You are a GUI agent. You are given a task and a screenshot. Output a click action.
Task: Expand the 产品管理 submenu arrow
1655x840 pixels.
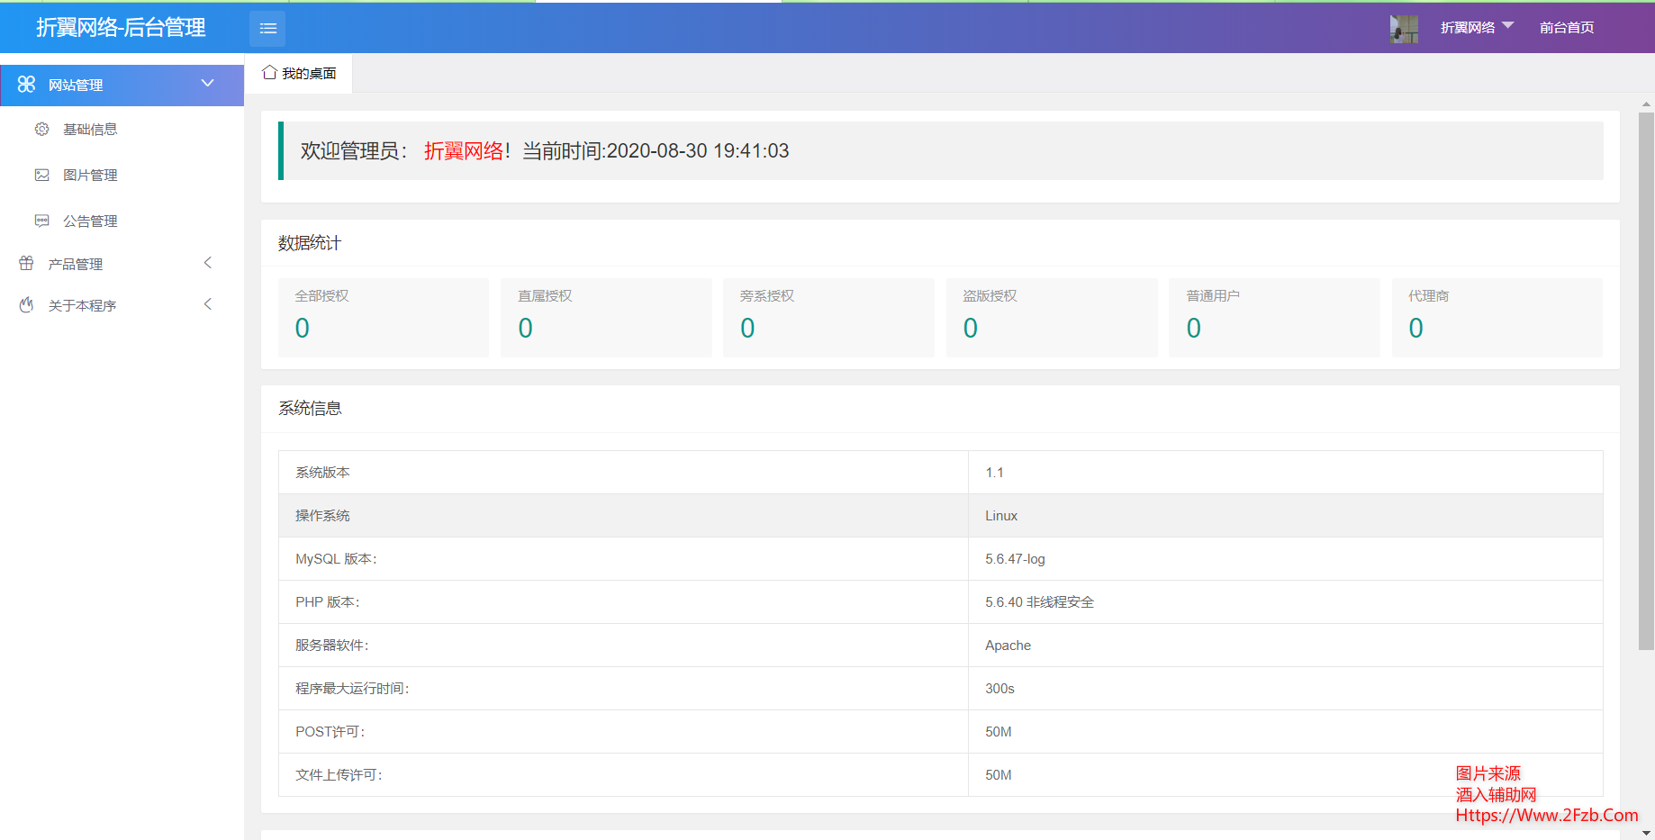[208, 263]
